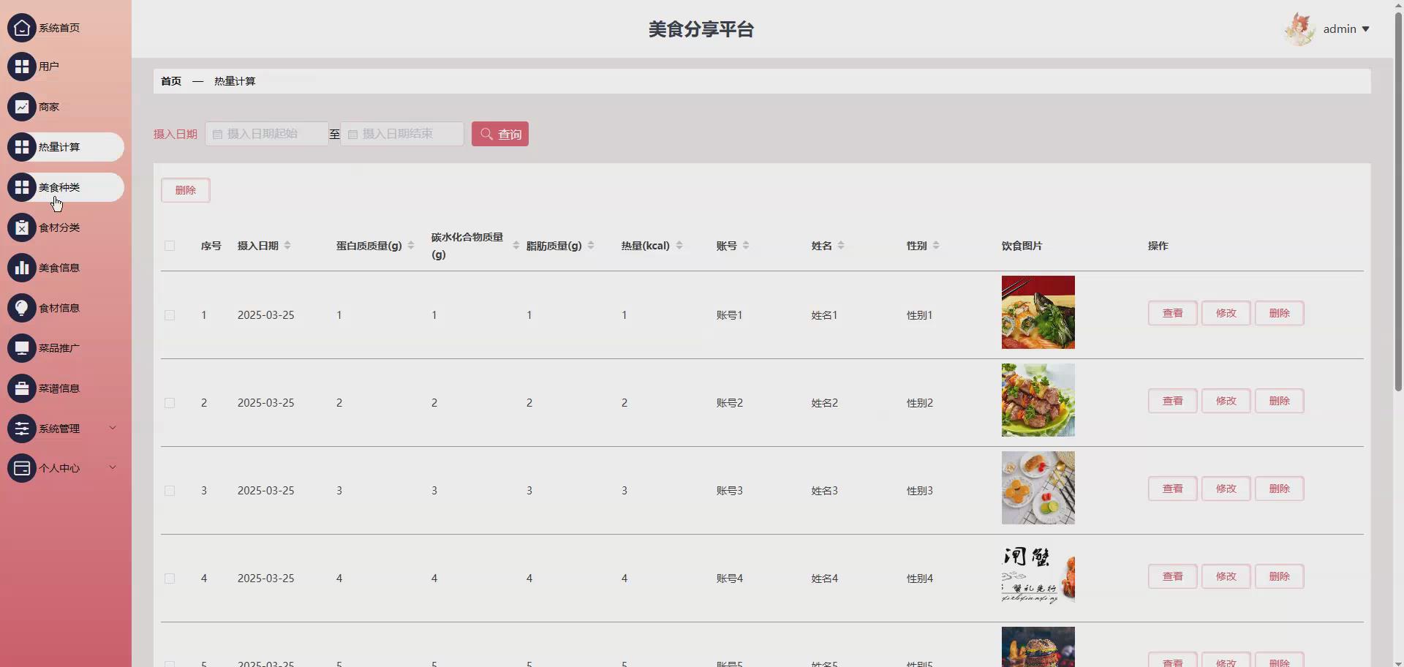This screenshot has height=667, width=1404.
Task: Sort by 蛋白质质量(g) column arrows
Action: pos(411,246)
